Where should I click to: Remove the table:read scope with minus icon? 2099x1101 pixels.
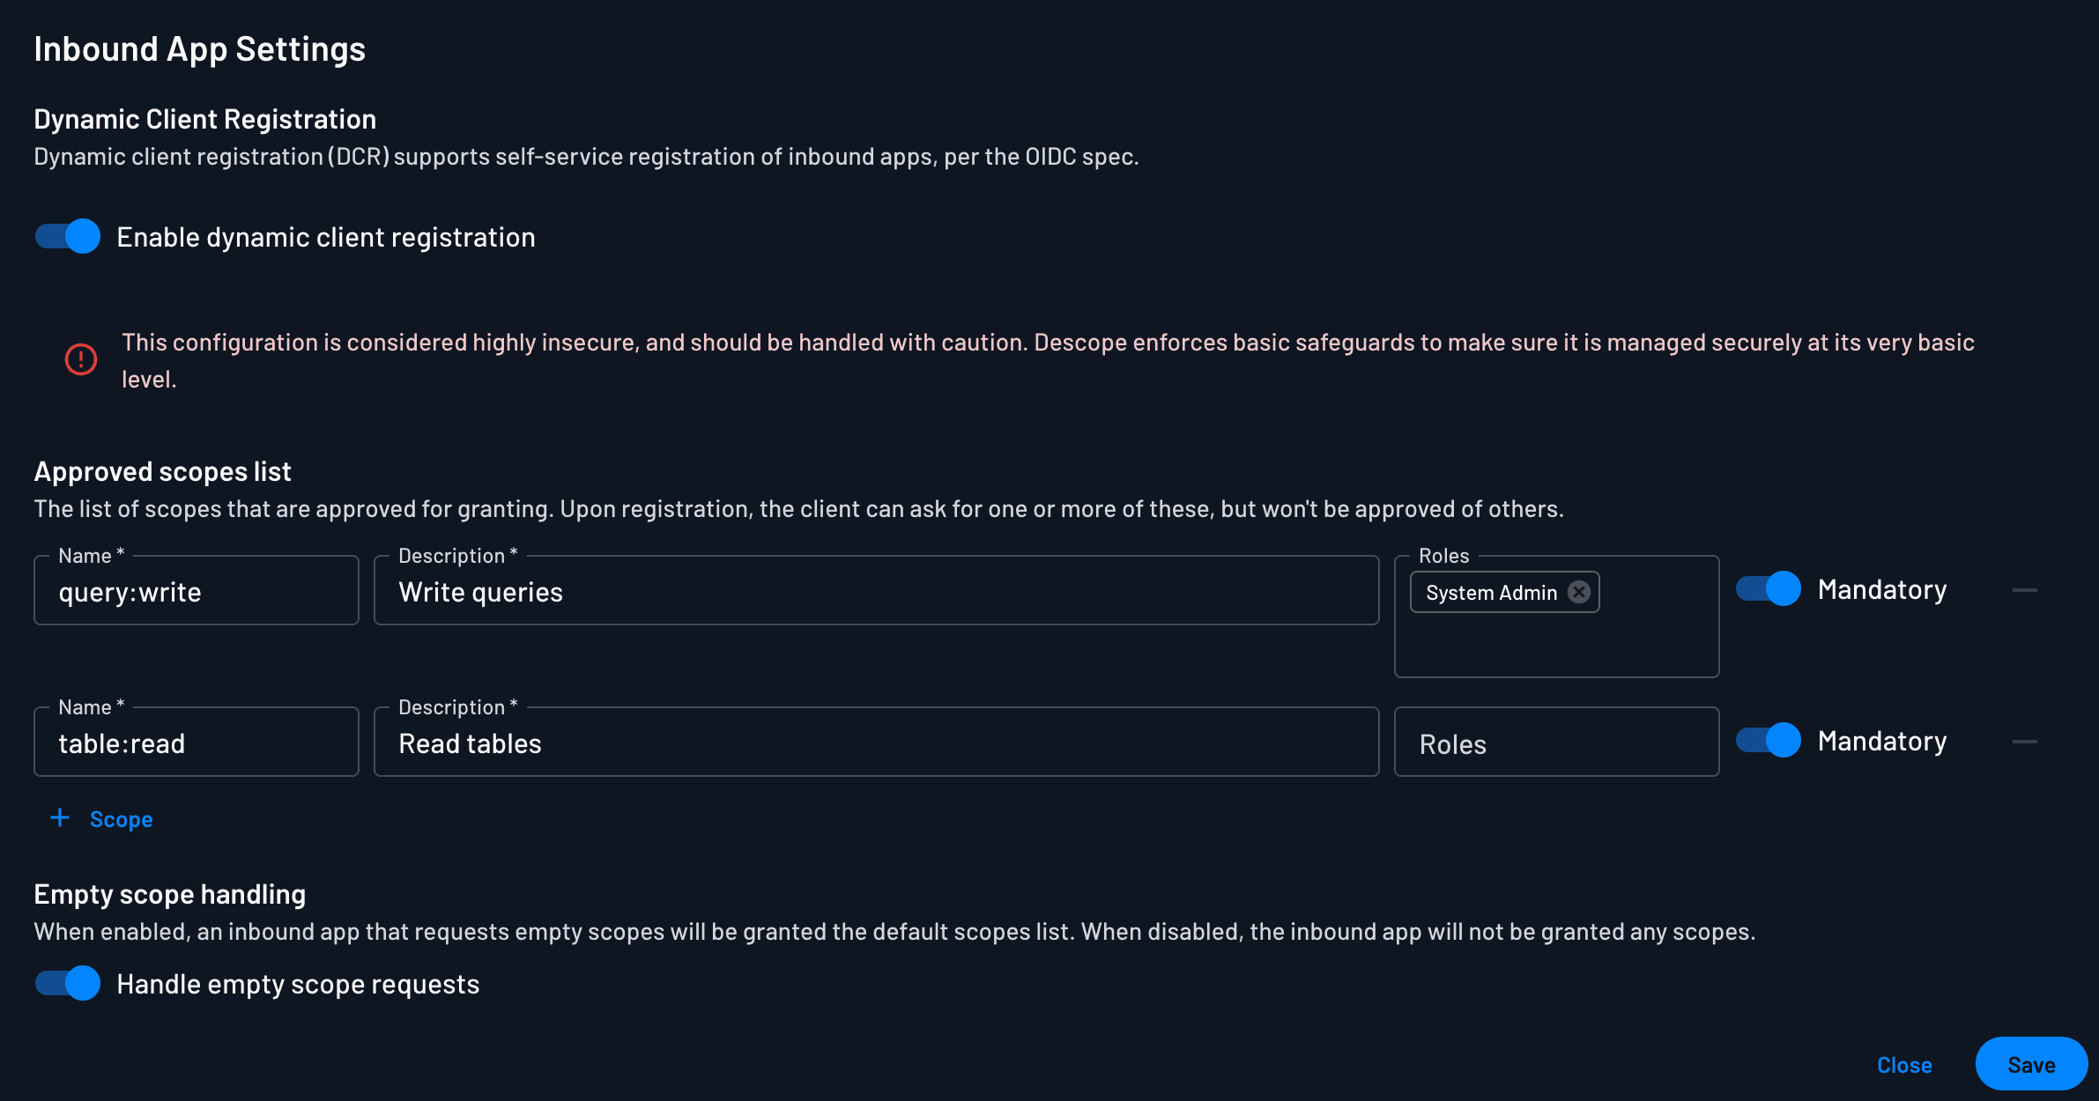click(x=2026, y=740)
